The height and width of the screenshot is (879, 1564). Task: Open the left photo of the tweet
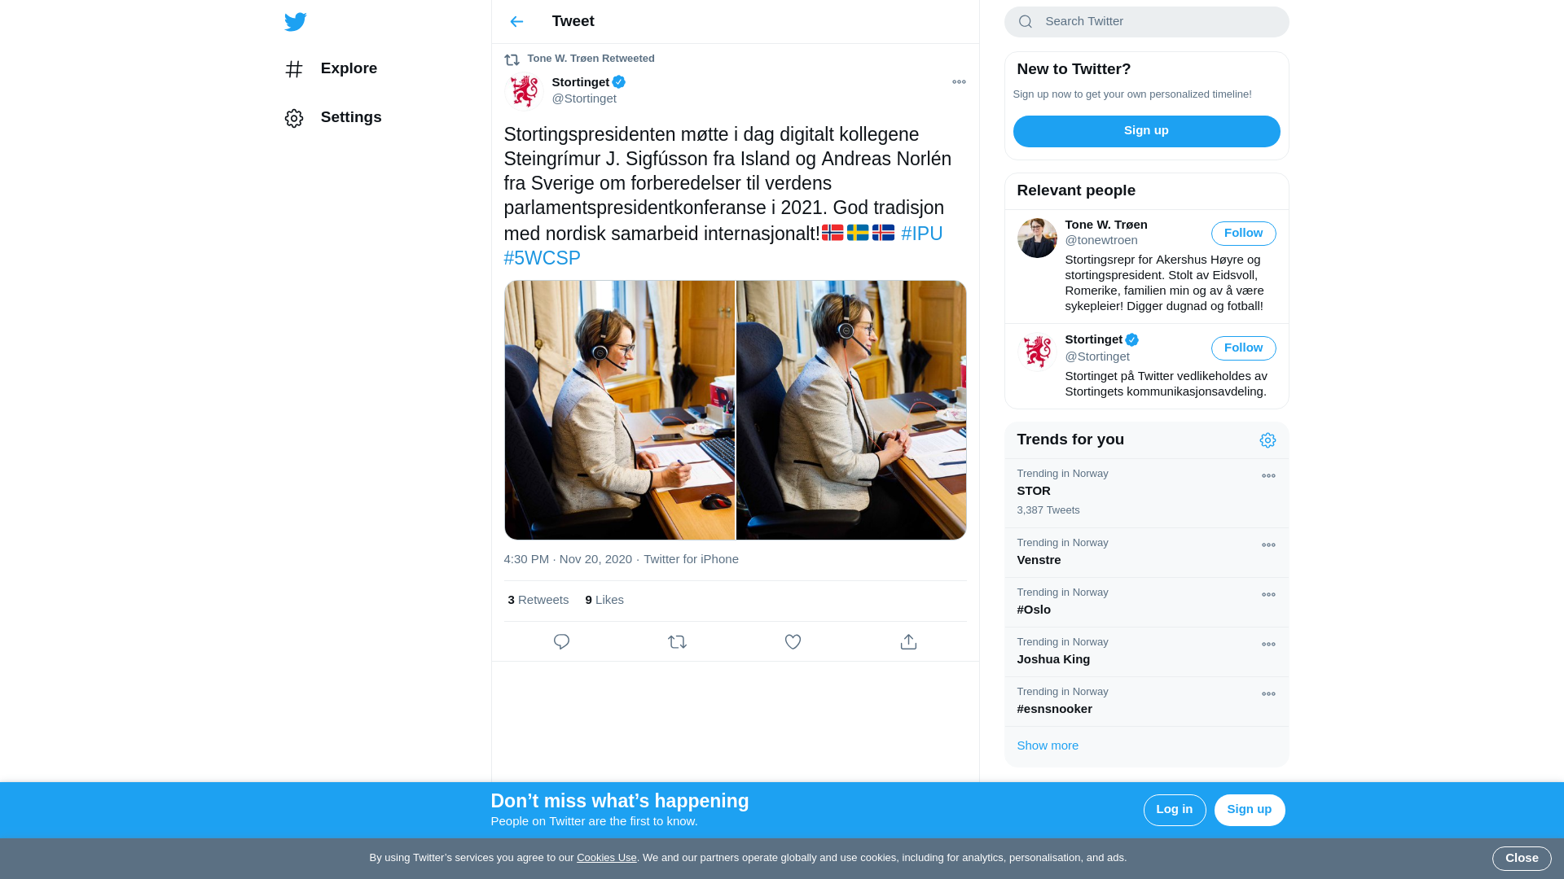(x=619, y=410)
